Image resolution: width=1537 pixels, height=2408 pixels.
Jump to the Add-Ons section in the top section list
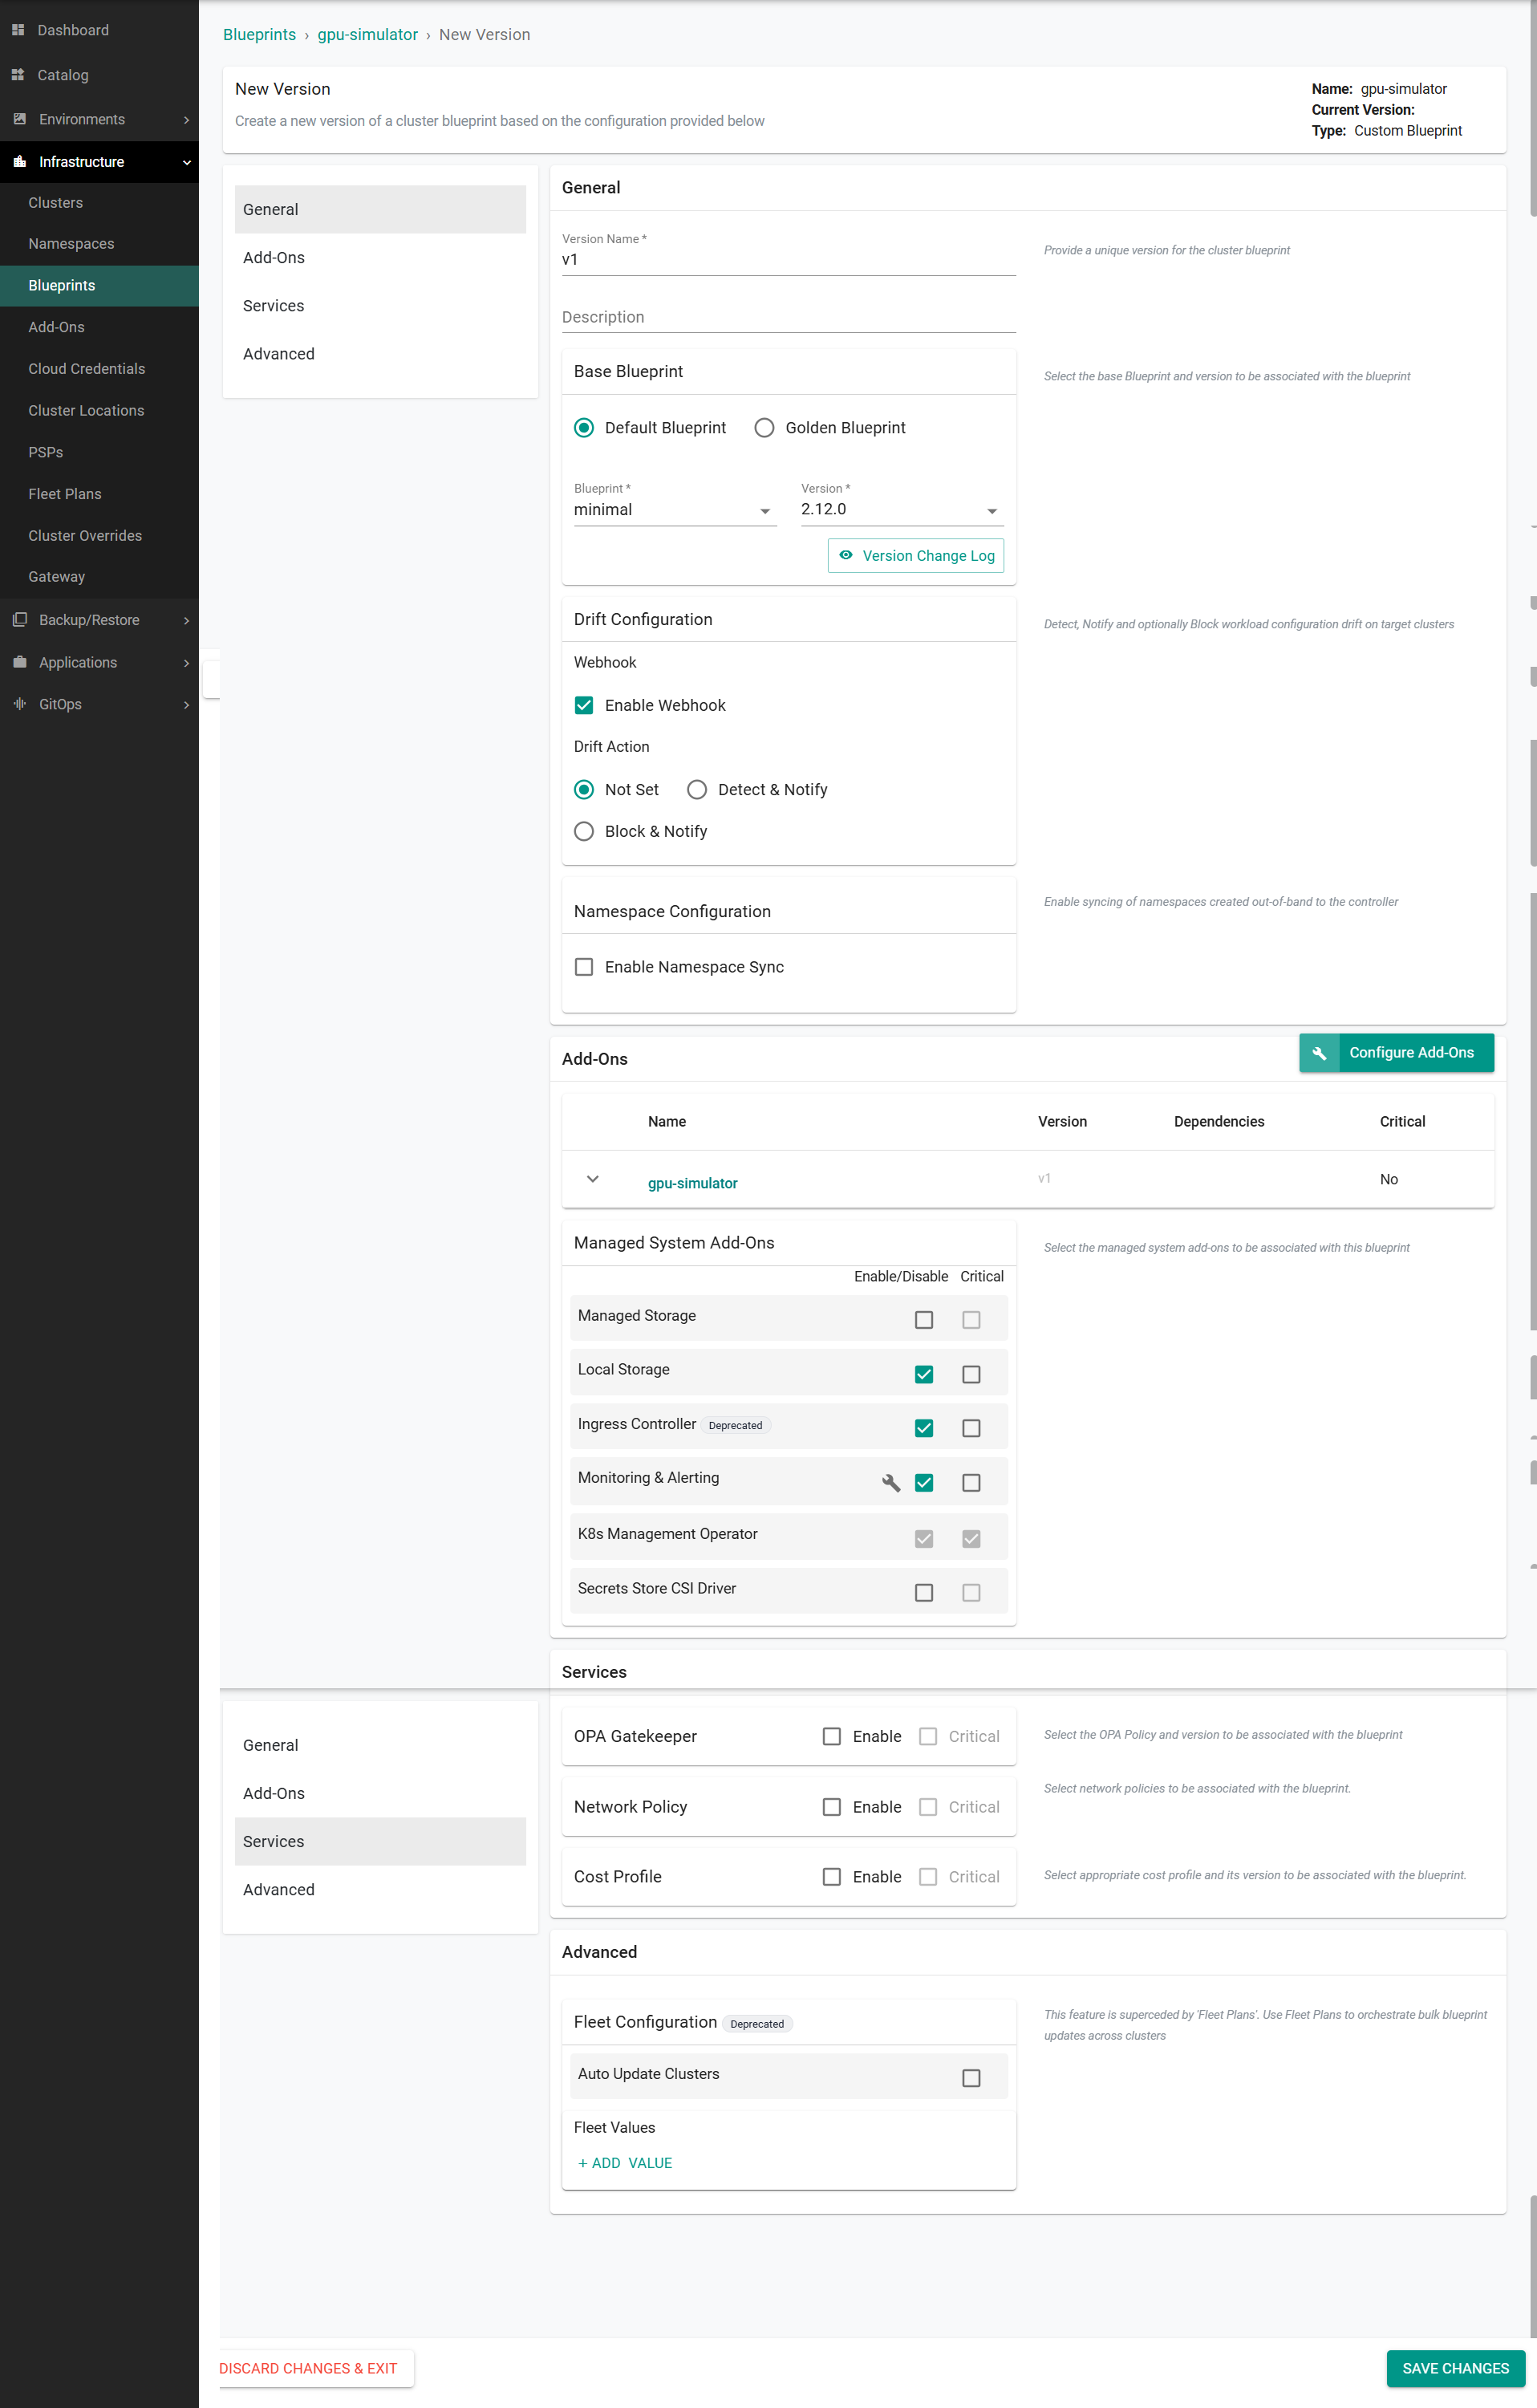[380, 258]
